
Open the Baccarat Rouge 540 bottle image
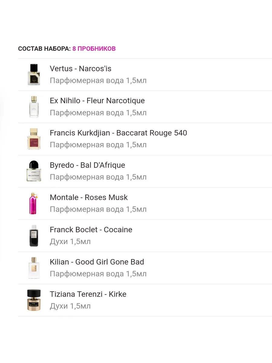[34, 139]
